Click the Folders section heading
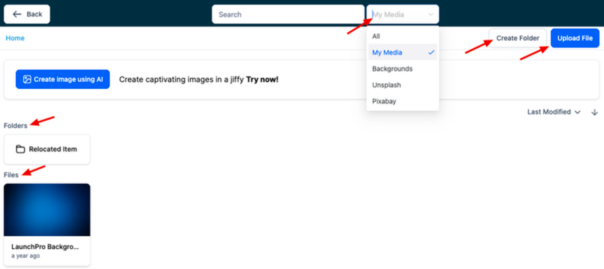 pyautogui.click(x=16, y=126)
